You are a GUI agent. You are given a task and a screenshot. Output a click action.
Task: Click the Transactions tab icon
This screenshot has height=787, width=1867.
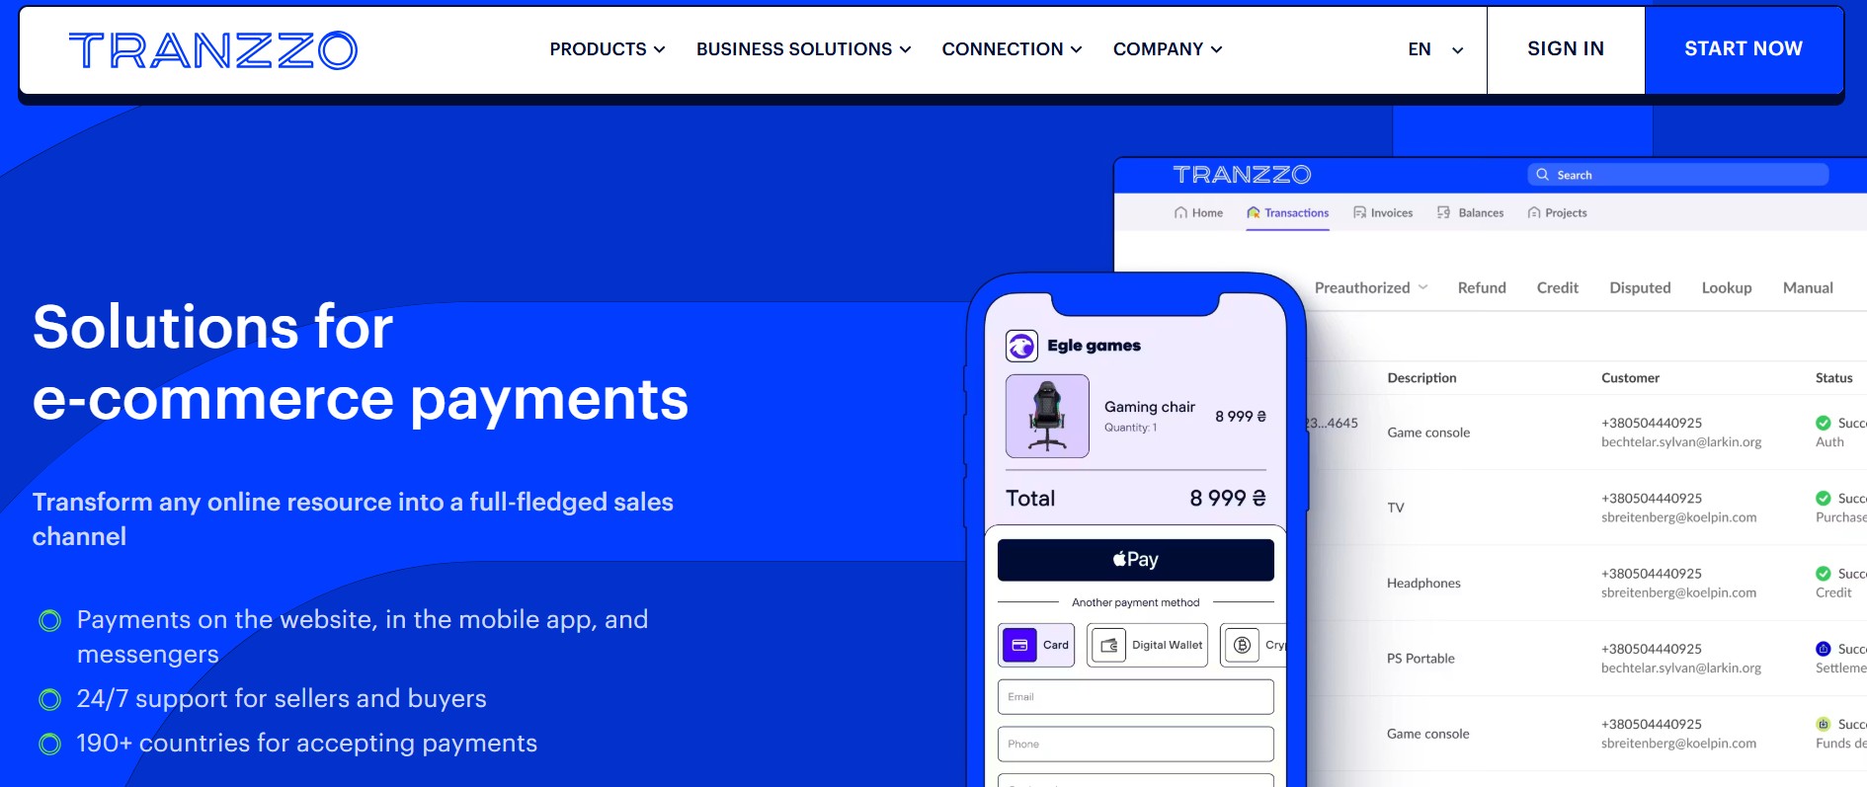tap(1253, 212)
